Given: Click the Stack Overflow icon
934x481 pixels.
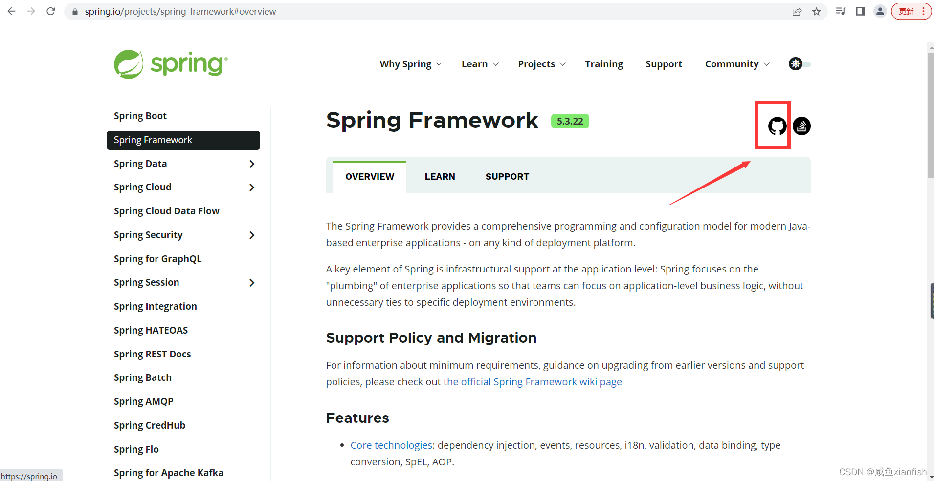Looking at the screenshot, I should [x=801, y=125].
